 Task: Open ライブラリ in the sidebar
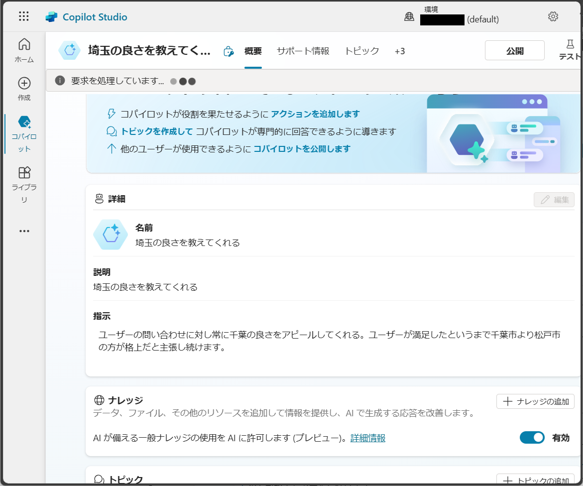pyautogui.click(x=24, y=185)
